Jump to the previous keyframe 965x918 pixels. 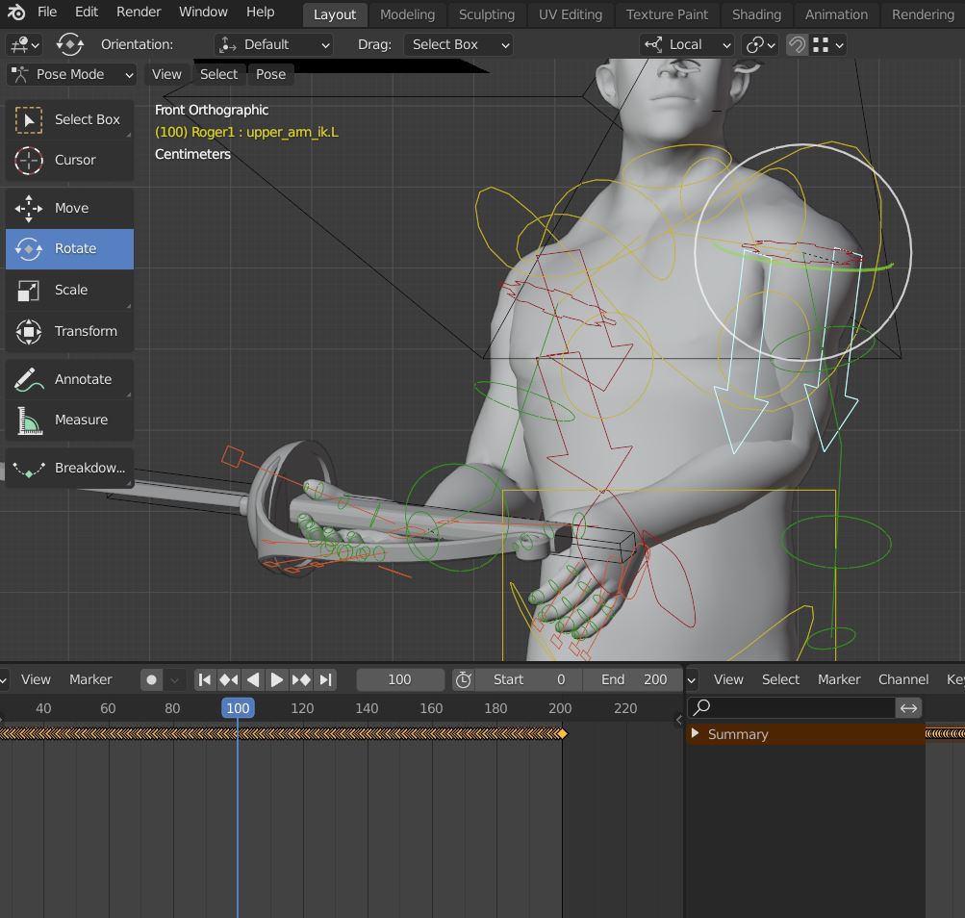click(228, 679)
